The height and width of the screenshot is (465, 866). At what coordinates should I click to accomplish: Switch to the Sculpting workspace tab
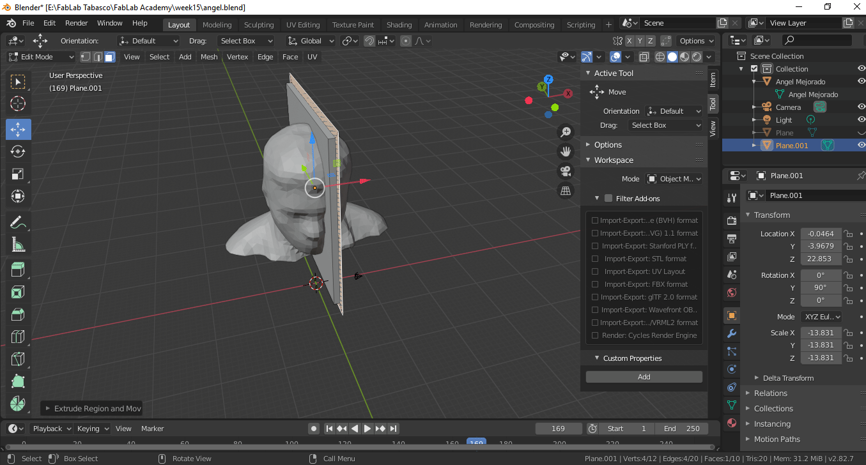click(x=259, y=25)
